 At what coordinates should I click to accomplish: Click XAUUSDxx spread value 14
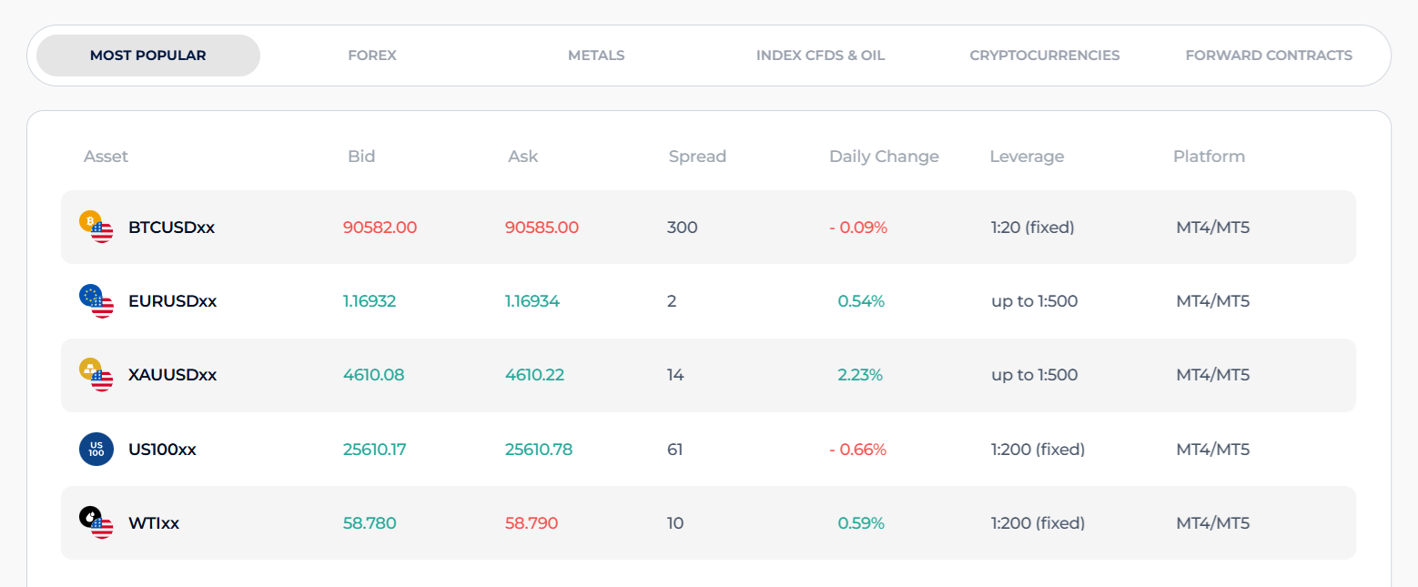click(x=675, y=375)
